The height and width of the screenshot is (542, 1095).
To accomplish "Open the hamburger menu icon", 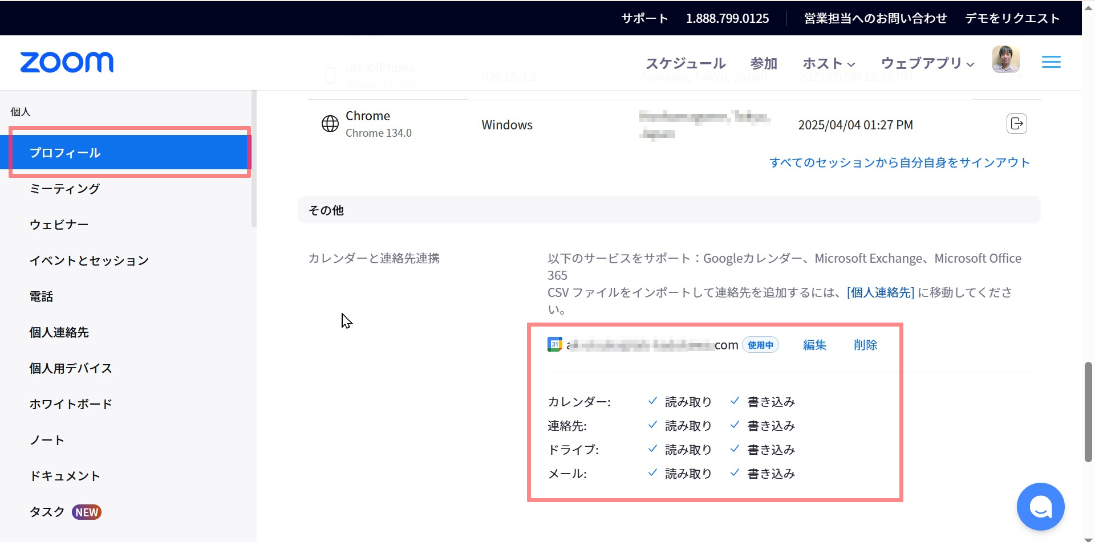I will (x=1051, y=62).
